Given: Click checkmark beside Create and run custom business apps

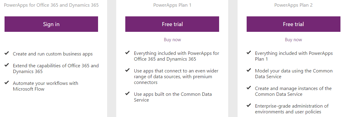Looking at the screenshot, I should tap(7, 53).
